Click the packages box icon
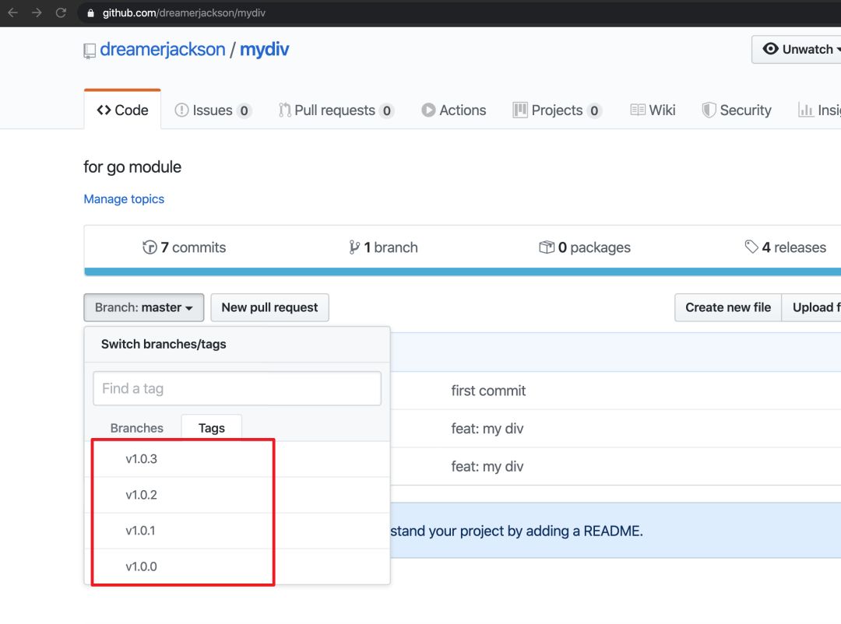The height and width of the screenshot is (624, 841). coord(547,247)
